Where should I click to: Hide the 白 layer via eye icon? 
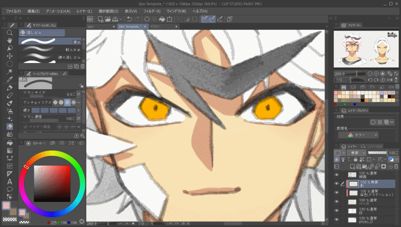[x=336, y=210]
